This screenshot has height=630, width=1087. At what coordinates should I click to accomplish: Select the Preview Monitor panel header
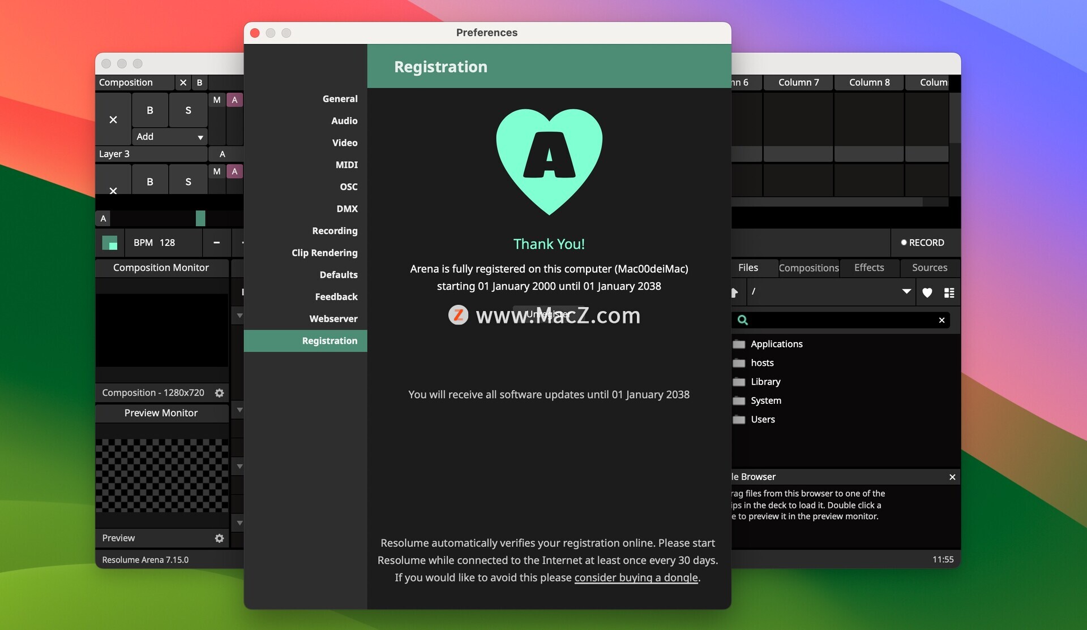161,413
